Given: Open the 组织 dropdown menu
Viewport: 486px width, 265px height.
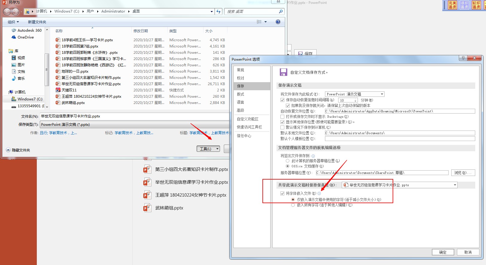Looking at the screenshot, I should click(x=13, y=22).
